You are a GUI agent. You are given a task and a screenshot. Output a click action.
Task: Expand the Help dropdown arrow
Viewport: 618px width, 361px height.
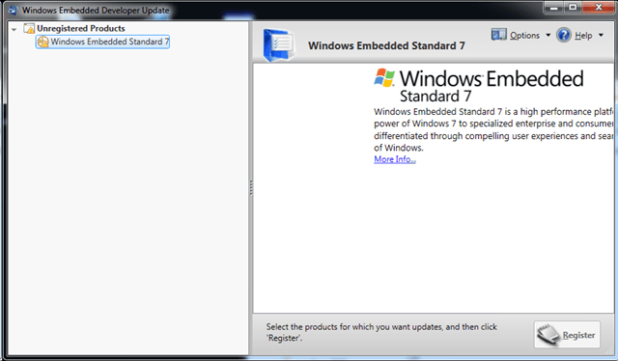[x=601, y=35]
